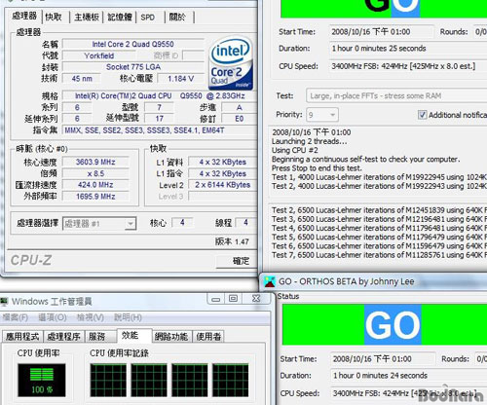Switch to the 應用程式 tab in Task Manager
This screenshot has width=487, height=405.
click(22, 337)
